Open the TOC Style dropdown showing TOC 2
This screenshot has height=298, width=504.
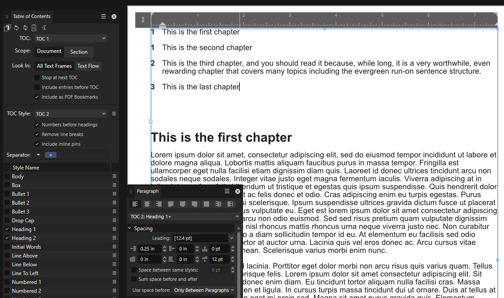(x=70, y=113)
